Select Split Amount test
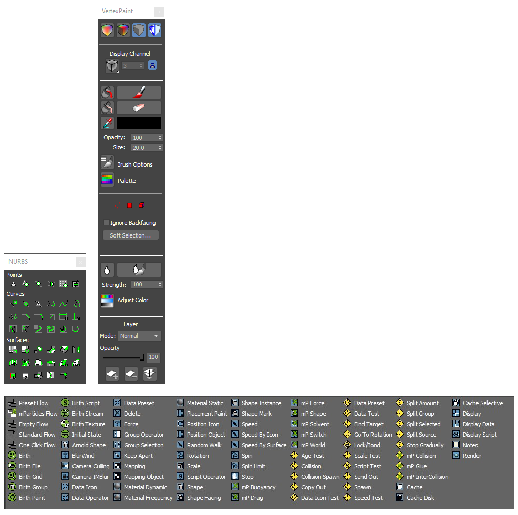The height and width of the screenshot is (515, 518). [418, 403]
